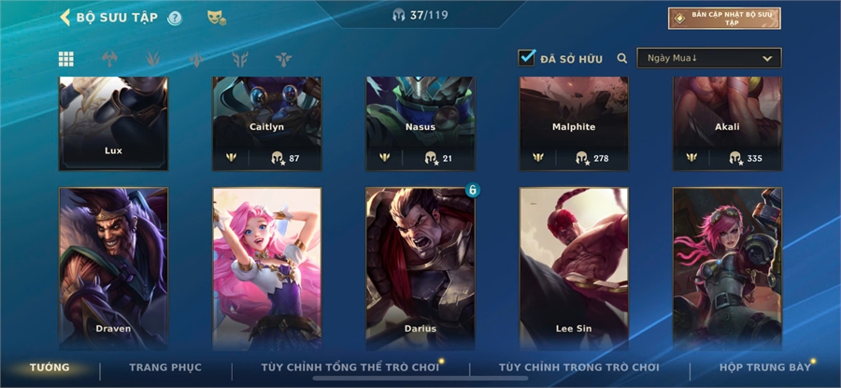Filter champions by the first role emblem
The height and width of the screenshot is (388, 841).
(x=109, y=59)
